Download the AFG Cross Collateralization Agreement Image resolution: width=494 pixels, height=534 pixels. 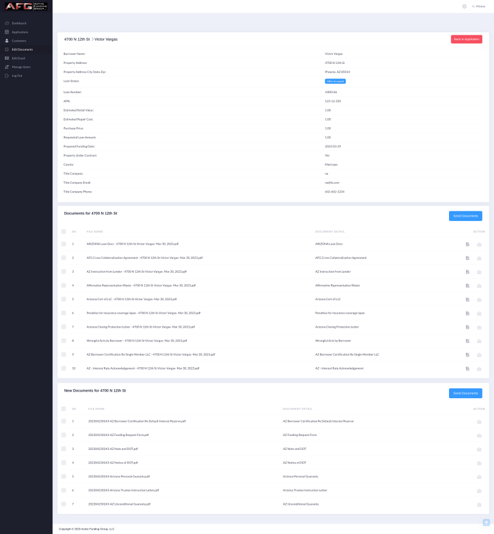coord(479,258)
